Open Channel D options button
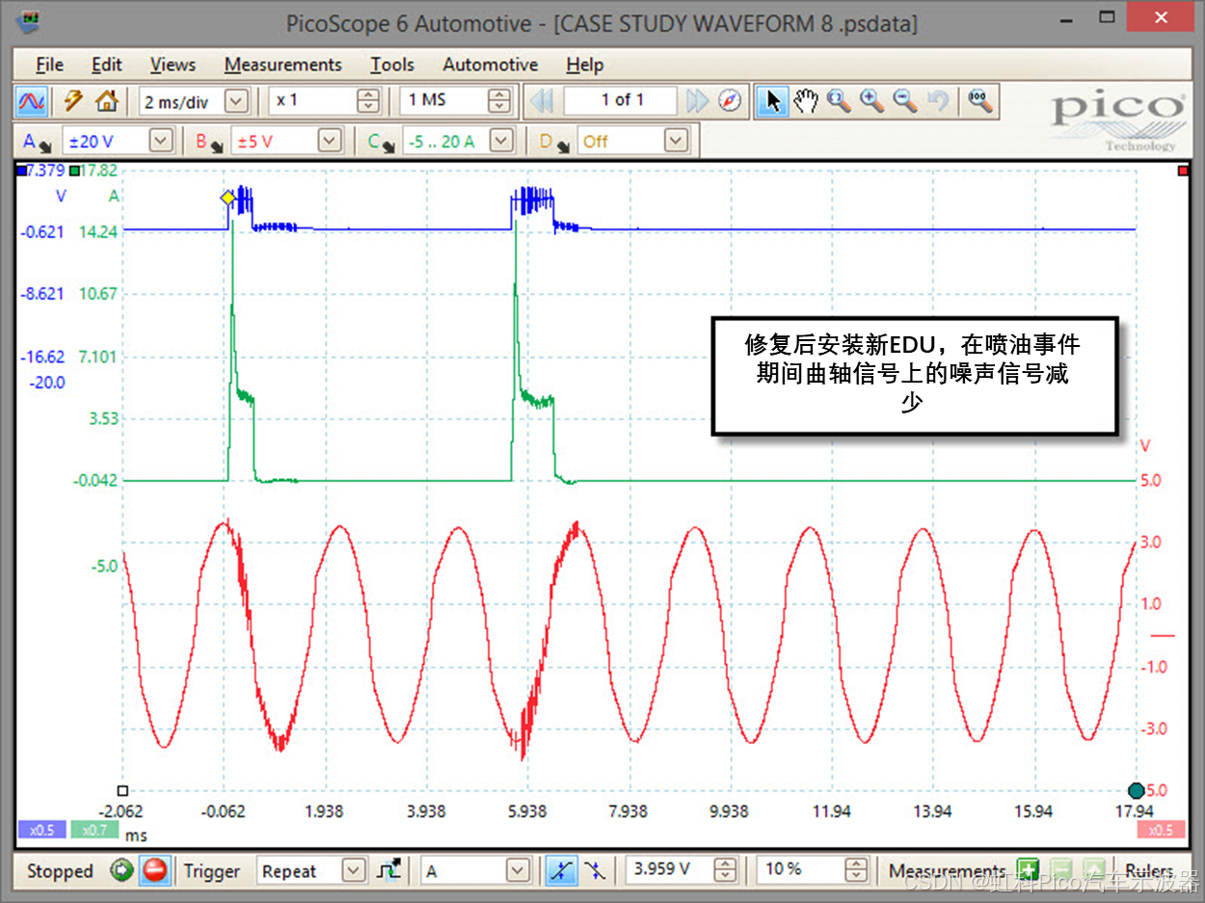The image size is (1205, 903). [x=552, y=142]
